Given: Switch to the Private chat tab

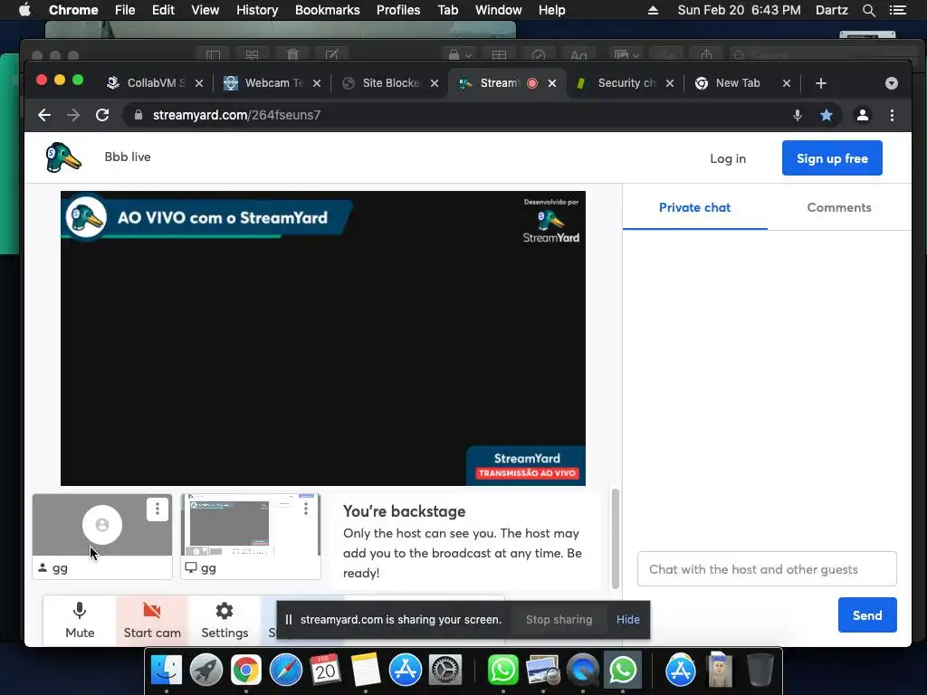Looking at the screenshot, I should click(x=694, y=207).
